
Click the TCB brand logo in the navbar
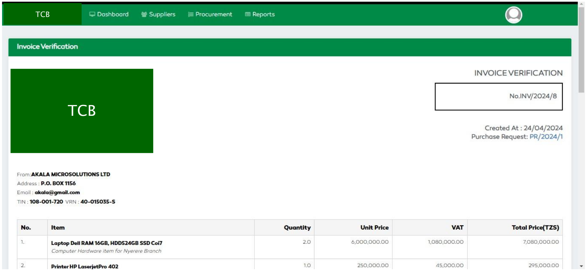43,14
